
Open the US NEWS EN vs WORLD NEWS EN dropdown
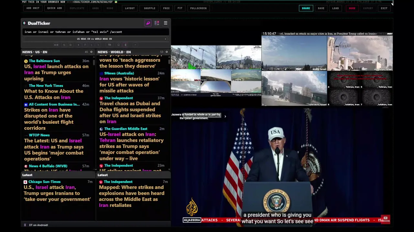[96, 39]
